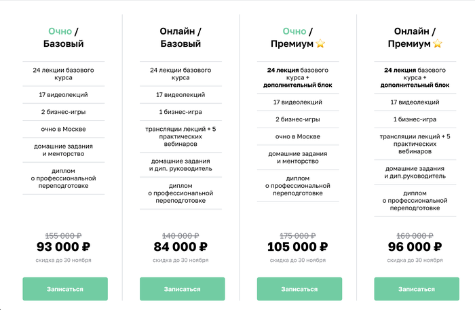Select the Онлайн / Базовый plan heading
The width and height of the screenshot is (475, 310).
pos(180,37)
